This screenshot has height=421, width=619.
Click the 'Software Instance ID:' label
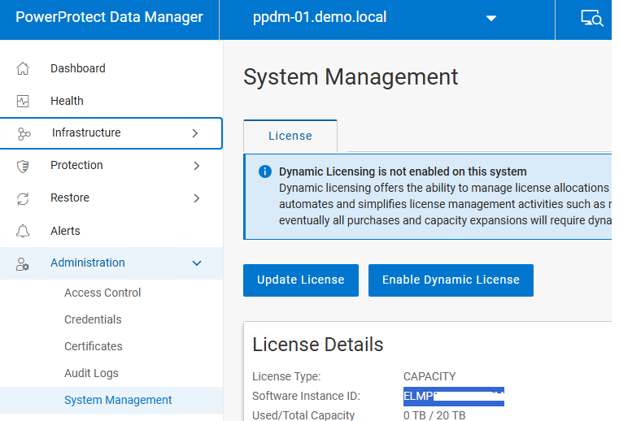306,396
